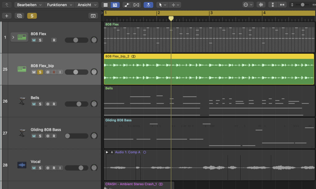
Task: Click the Gliding 808 Bass pan knob
Action: [x=94, y=136]
